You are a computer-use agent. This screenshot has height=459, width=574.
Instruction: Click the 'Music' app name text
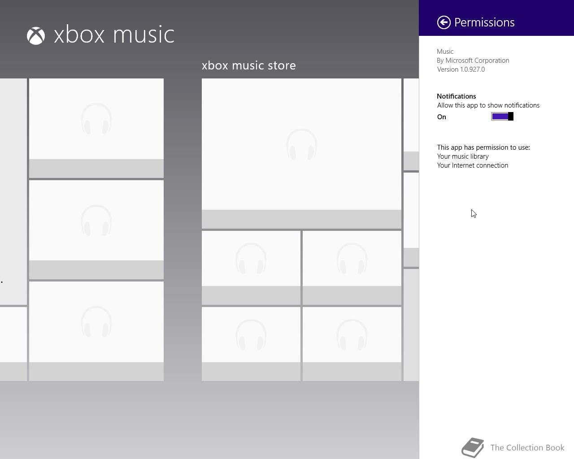[445, 52]
